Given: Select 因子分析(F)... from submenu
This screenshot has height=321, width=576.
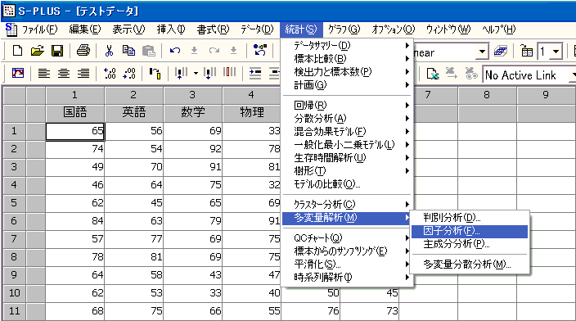Looking at the screenshot, I should (x=470, y=231).
